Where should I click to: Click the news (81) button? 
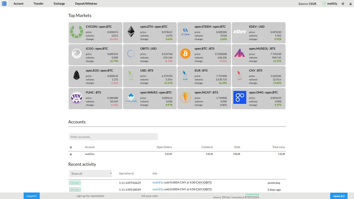pos(339,196)
